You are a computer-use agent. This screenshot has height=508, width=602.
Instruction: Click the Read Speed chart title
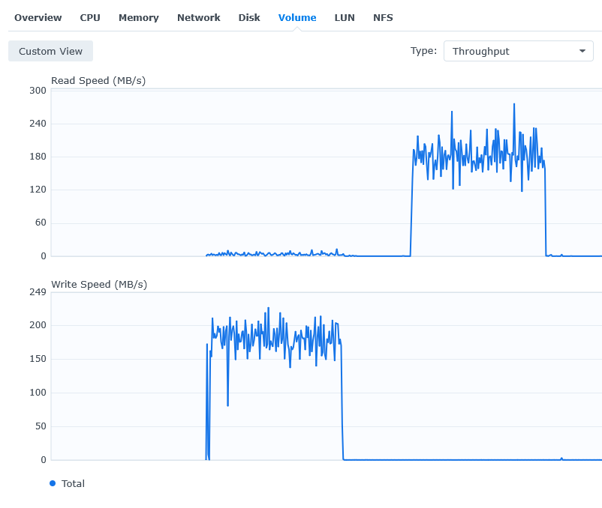pos(98,80)
